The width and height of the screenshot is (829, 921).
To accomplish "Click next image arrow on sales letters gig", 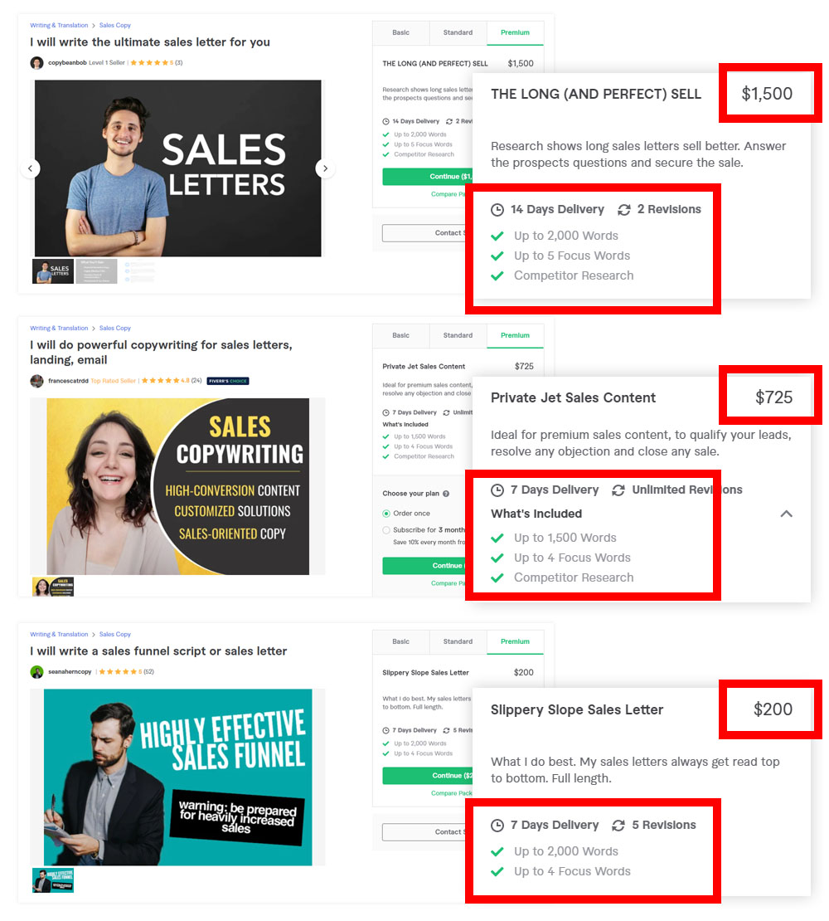I will click(x=325, y=168).
